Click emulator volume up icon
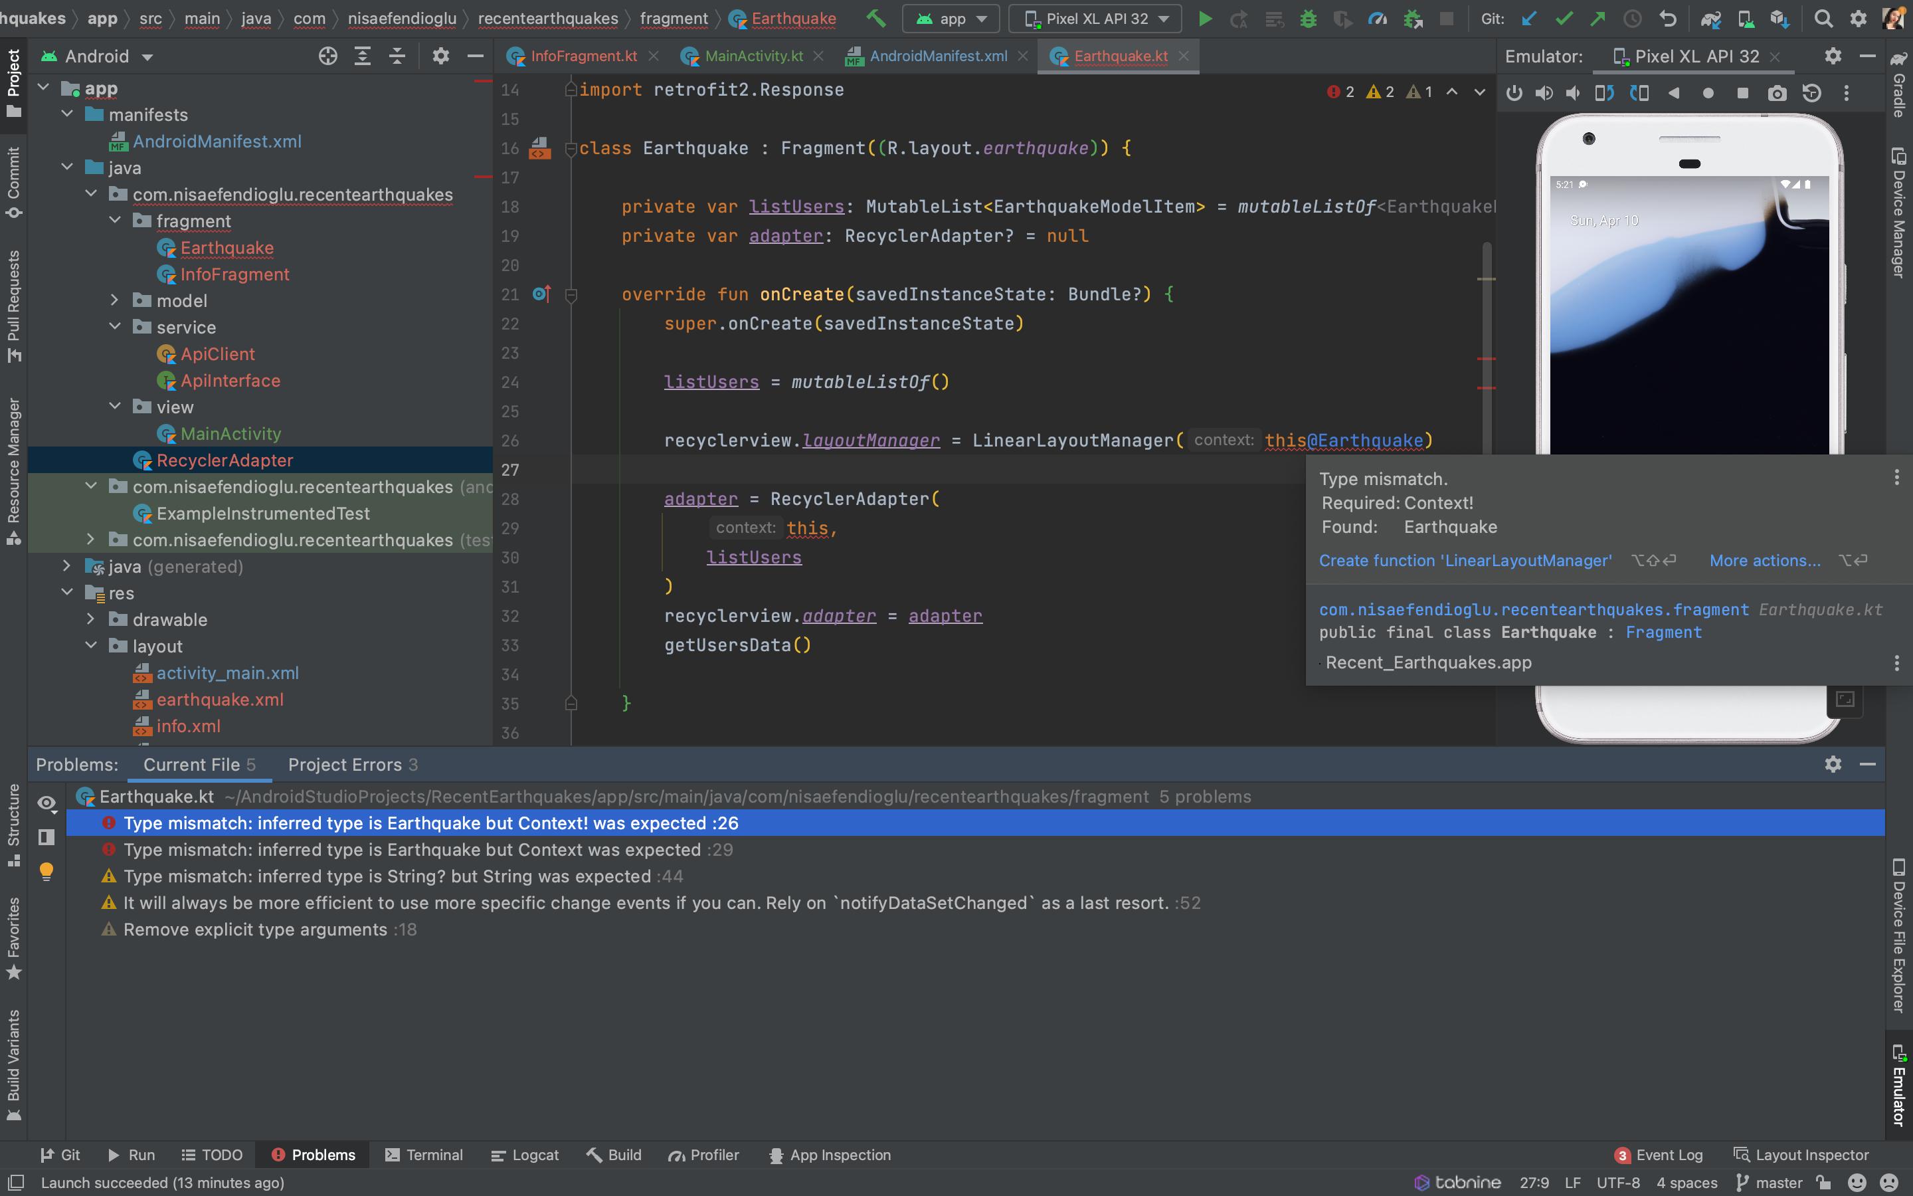Viewport: 1913px width, 1196px height. pyautogui.click(x=1543, y=93)
